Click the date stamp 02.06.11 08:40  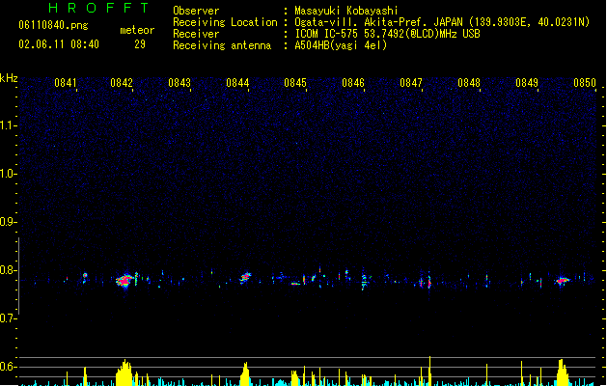point(59,44)
